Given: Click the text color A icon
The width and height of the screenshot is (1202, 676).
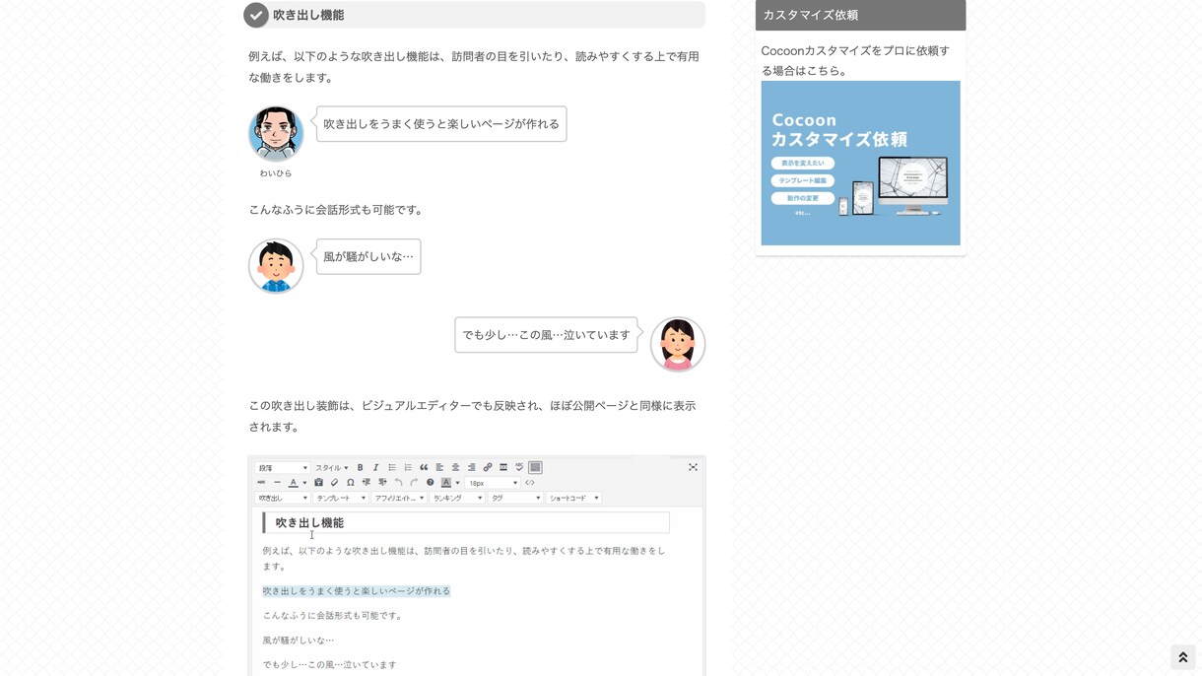Looking at the screenshot, I should tap(293, 483).
